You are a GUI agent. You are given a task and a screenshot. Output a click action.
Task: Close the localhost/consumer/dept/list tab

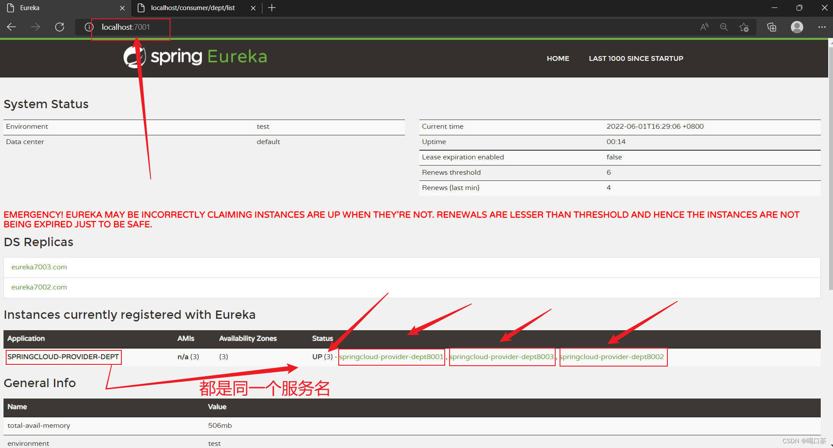click(x=253, y=8)
